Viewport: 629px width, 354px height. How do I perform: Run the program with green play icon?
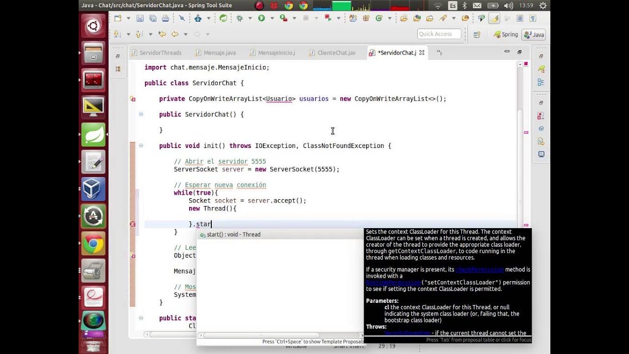coord(261,18)
